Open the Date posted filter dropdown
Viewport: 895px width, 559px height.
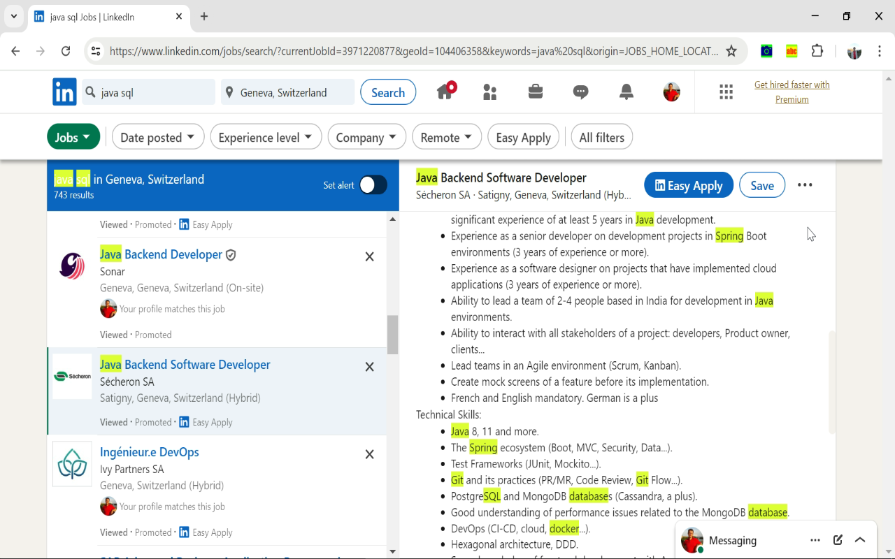(x=157, y=137)
